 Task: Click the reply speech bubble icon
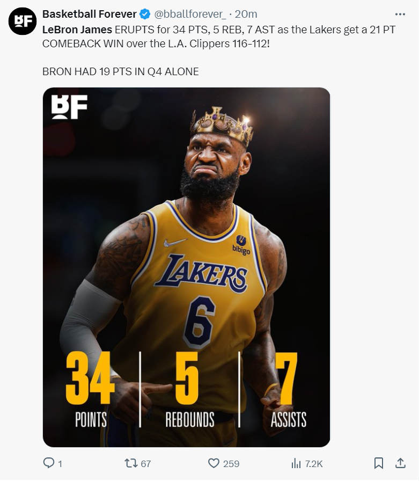(x=48, y=463)
